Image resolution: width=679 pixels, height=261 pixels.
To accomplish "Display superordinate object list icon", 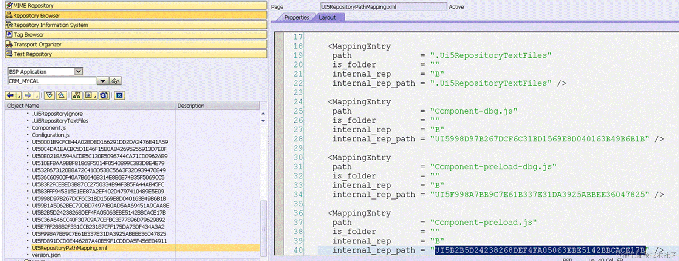I will coord(77,95).
